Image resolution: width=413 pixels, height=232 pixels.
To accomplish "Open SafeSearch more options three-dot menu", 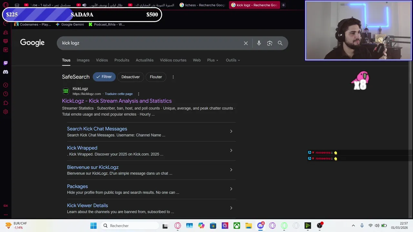I will 173,77.
